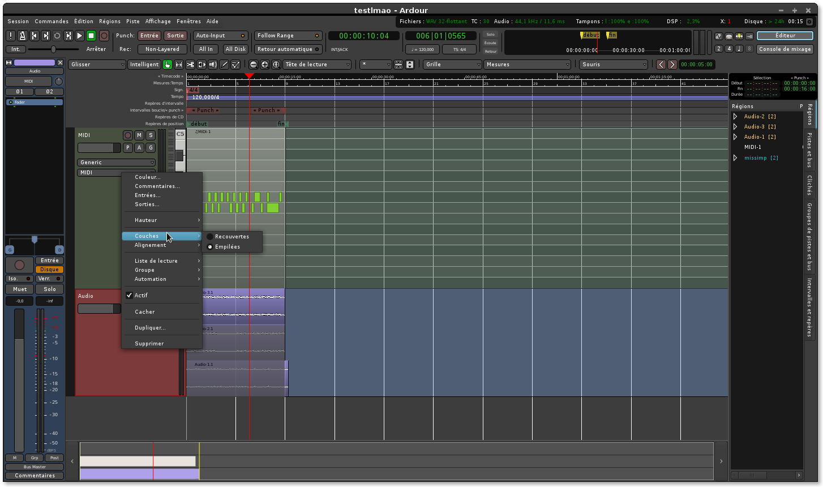Choose Dupliquer... in the context menu

tap(150, 328)
